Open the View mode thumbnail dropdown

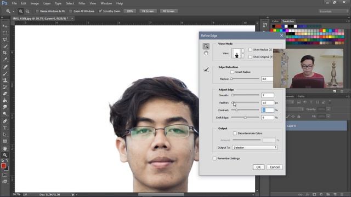pyautogui.click(x=237, y=54)
